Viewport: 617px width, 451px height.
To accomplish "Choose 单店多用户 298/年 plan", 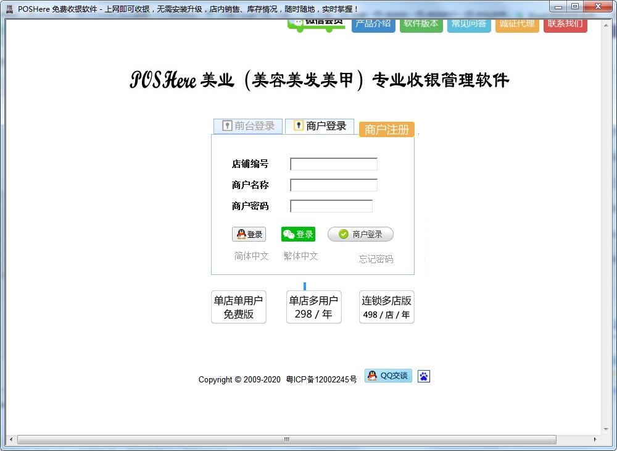I will [313, 307].
